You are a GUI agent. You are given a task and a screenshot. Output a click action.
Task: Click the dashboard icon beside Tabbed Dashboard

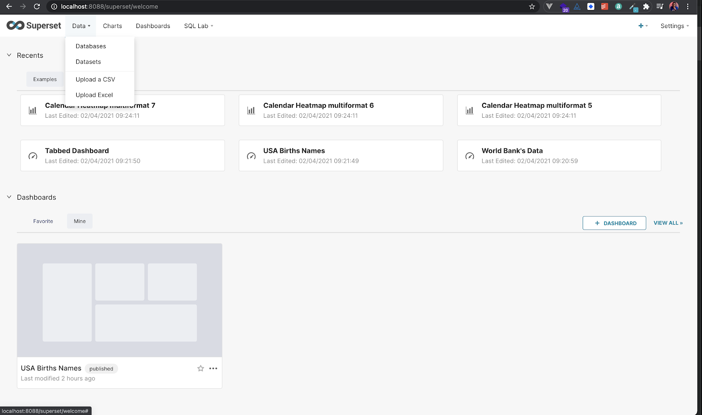32,155
